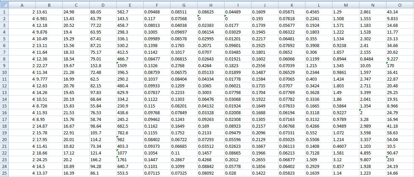
Task: Click the row 13 header
Action: pyautogui.click(x=4, y=92)
